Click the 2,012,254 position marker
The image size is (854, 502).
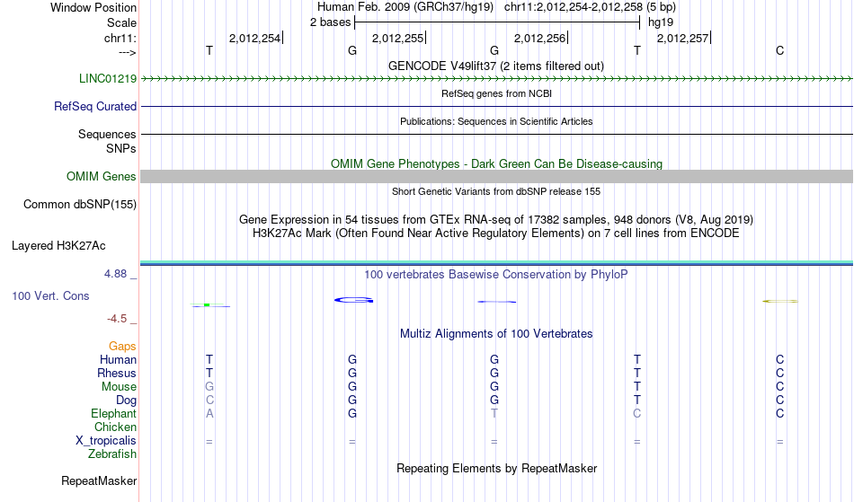[256, 38]
